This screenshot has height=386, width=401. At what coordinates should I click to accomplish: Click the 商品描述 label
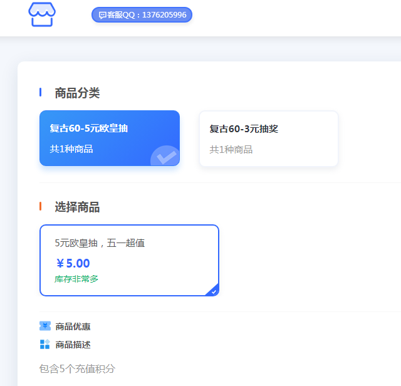tap(73, 345)
